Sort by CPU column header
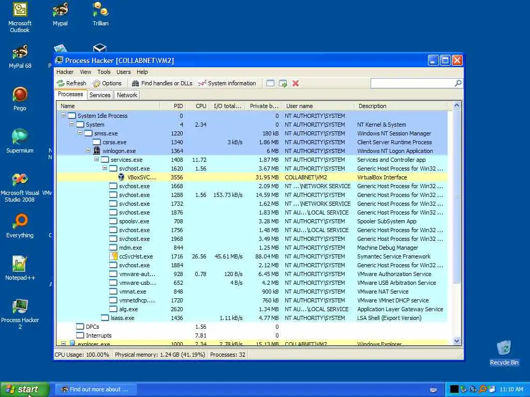 [x=197, y=106]
